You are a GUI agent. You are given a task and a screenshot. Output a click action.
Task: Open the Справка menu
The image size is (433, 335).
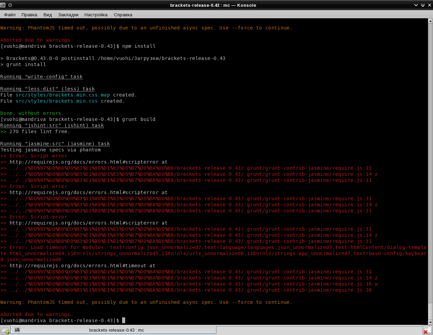(123, 15)
